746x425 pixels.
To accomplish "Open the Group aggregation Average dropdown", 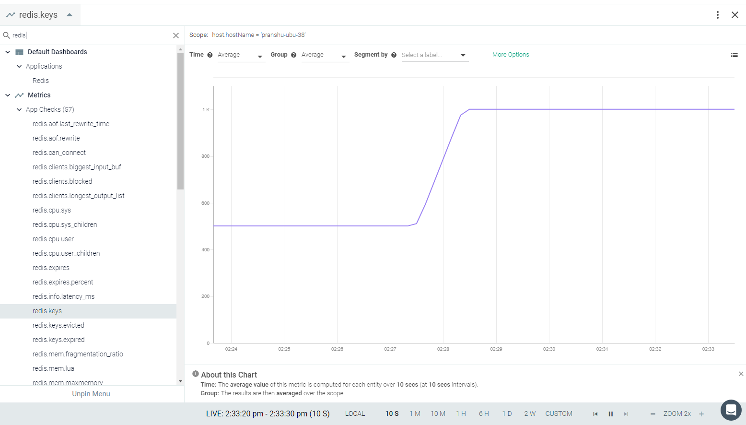I will [x=325, y=55].
